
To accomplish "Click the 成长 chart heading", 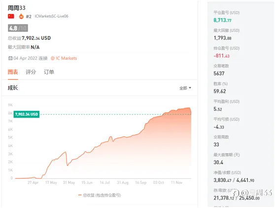I will [13, 87].
